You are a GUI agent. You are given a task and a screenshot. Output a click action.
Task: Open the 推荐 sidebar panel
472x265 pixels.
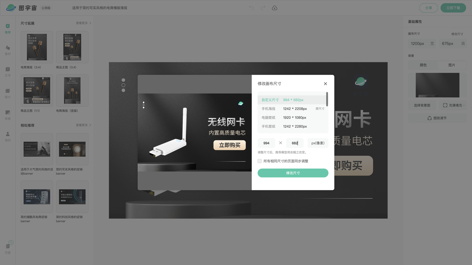click(8, 29)
